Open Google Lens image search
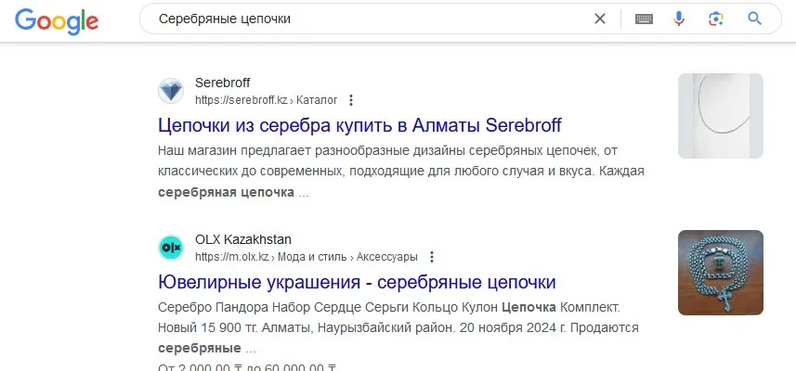 coord(716,19)
